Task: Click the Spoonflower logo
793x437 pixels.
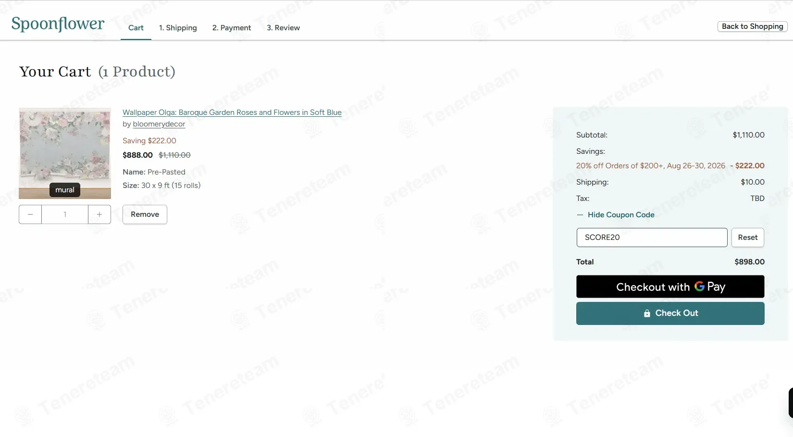Action: click(x=58, y=24)
